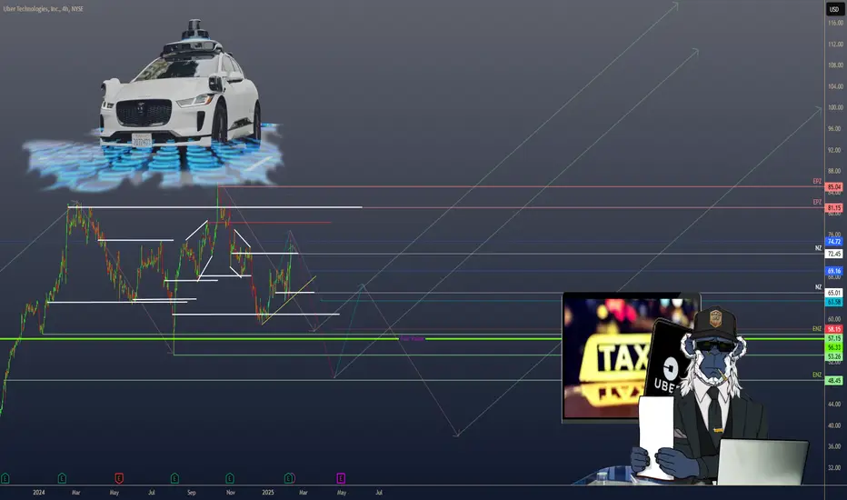Select the teal 63.58 price label
The image size is (847, 500).
(834, 302)
